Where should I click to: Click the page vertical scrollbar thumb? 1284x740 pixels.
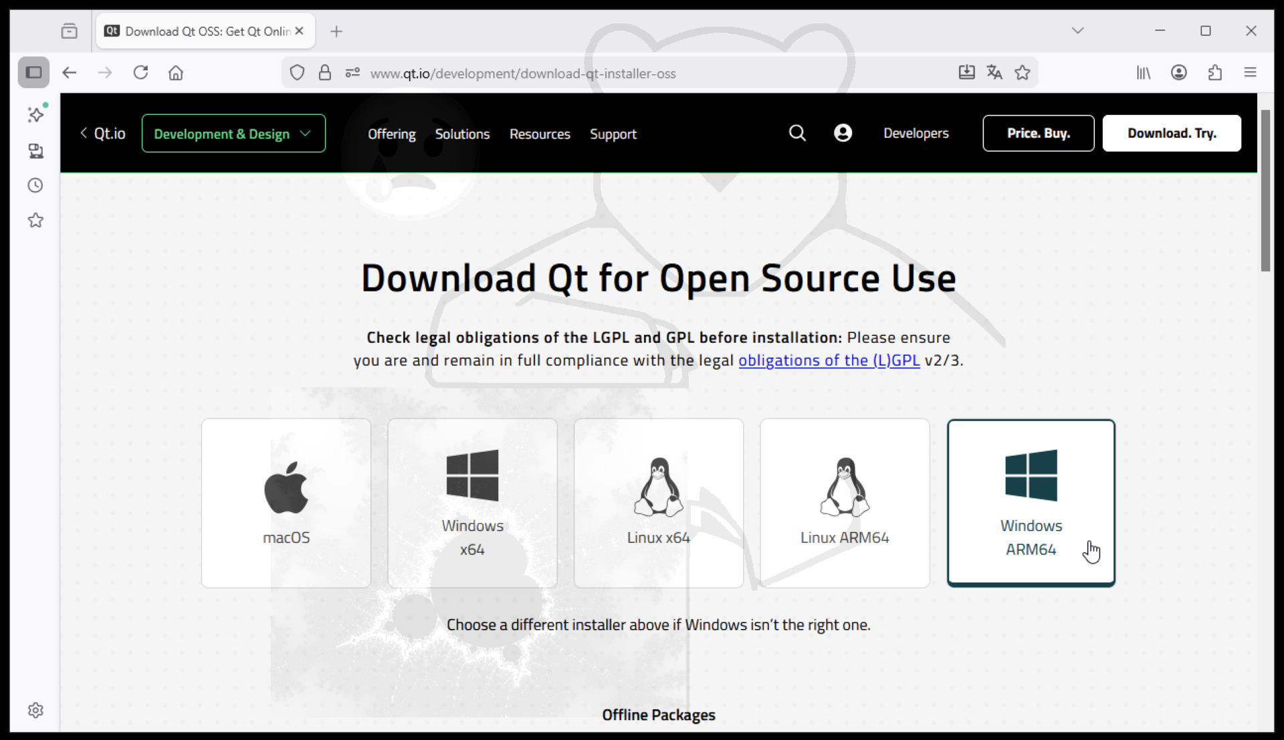click(x=1265, y=191)
